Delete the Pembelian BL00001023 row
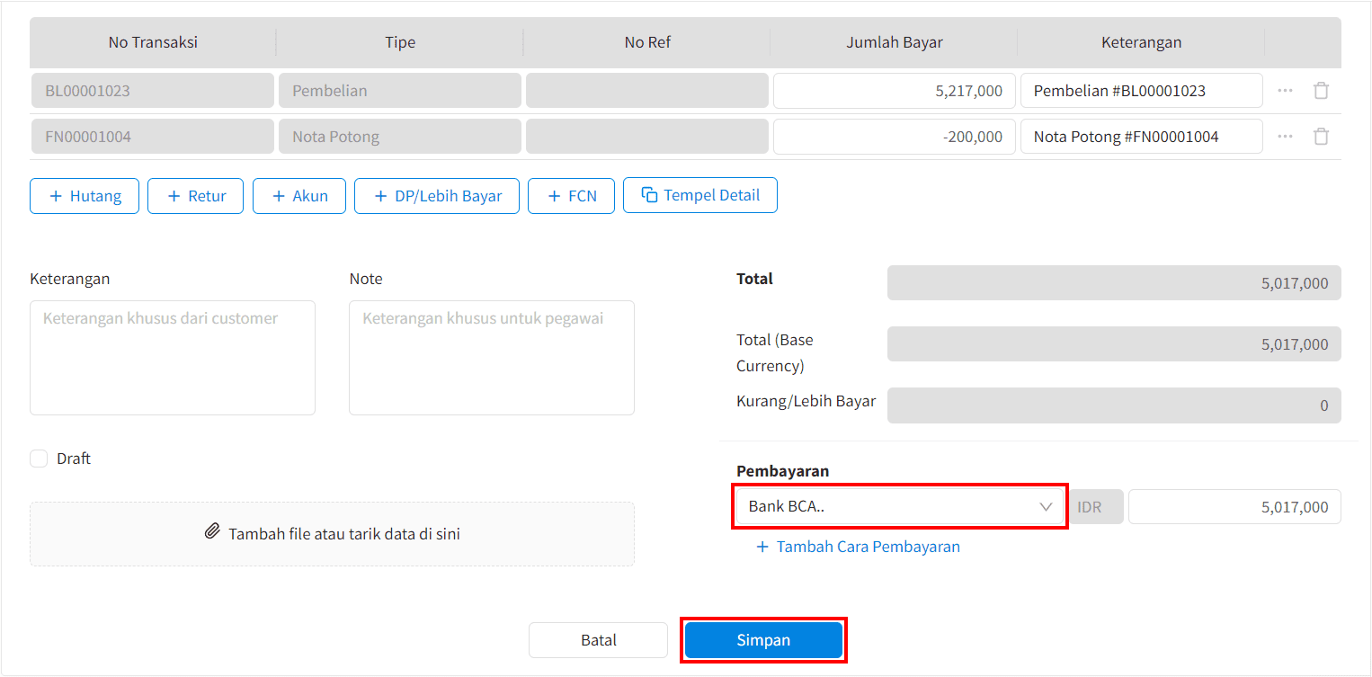This screenshot has width=1372, height=677. point(1321,91)
